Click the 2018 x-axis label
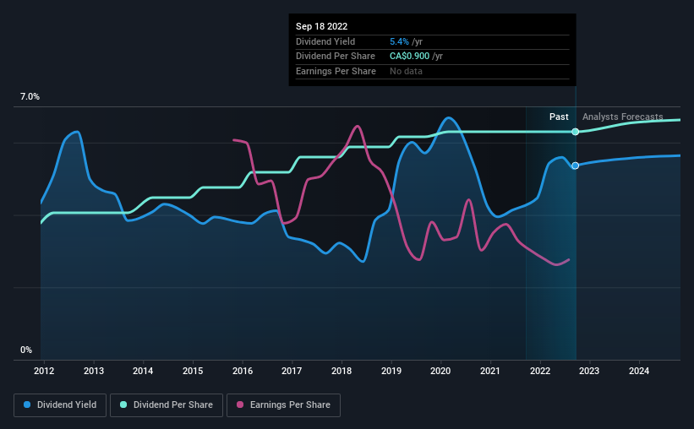Screen dimensions: 694x429 342,371
